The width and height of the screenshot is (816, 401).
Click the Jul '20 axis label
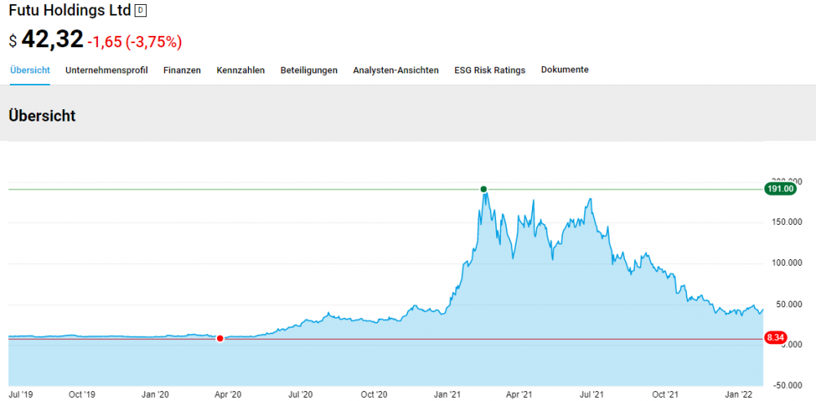(300, 395)
